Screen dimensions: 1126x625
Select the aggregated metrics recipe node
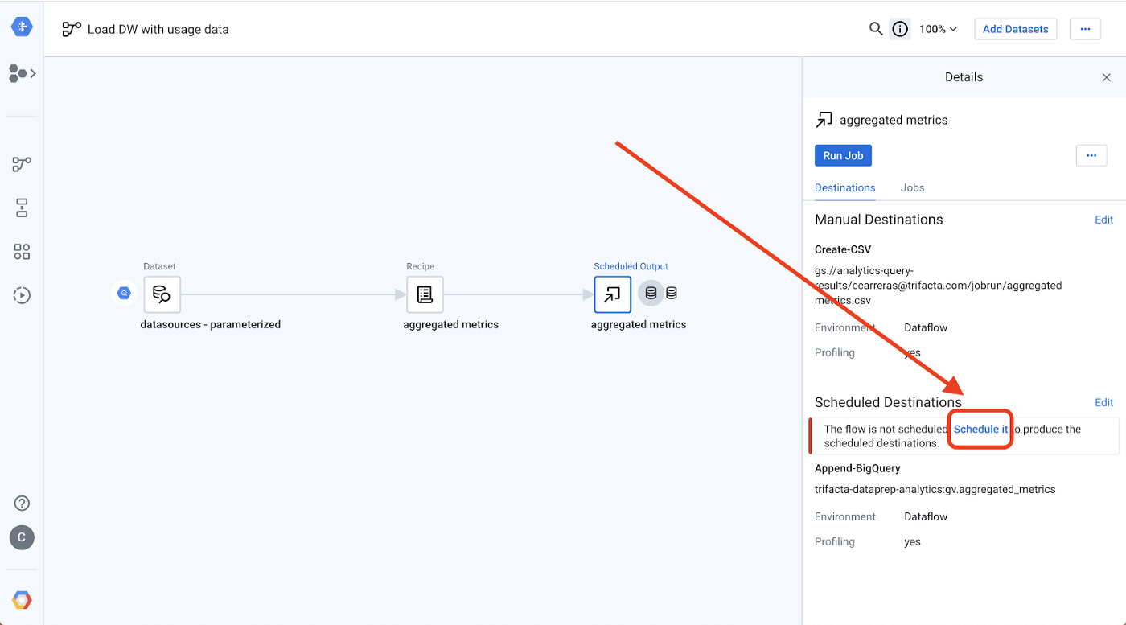pyautogui.click(x=425, y=294)
